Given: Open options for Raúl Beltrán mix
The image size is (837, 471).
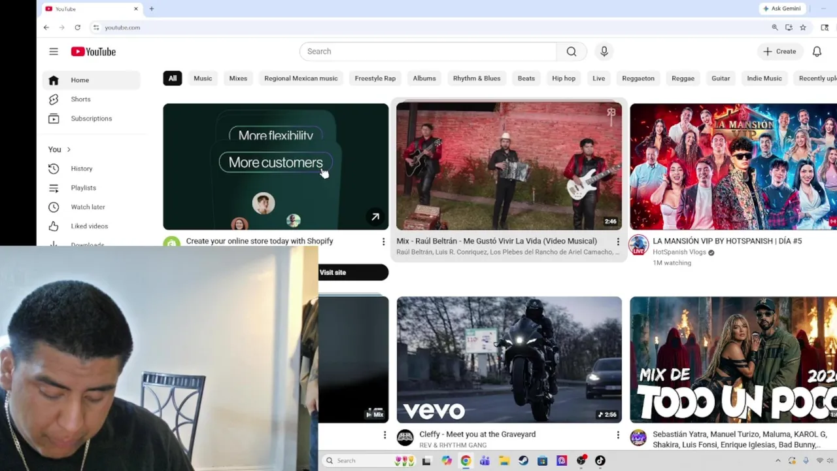Looking at the screenshot, I should click(x=617, y=242).
